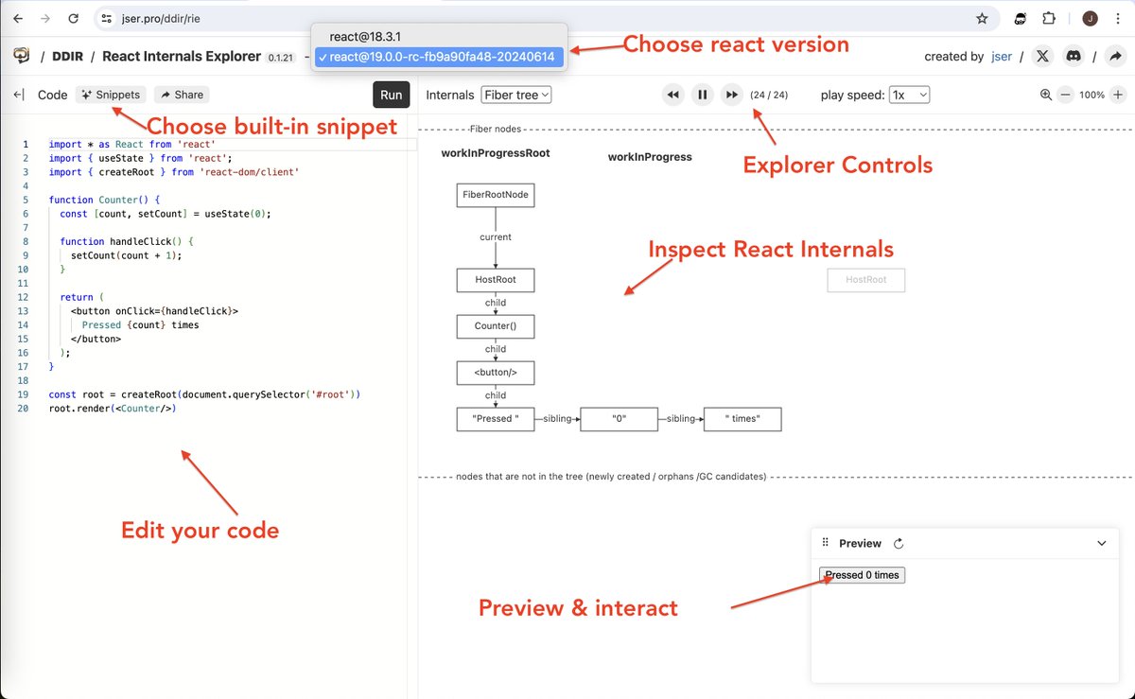Change play speed using the 1x dropdown
This screenshot has height=699, width=1135.
910,95
